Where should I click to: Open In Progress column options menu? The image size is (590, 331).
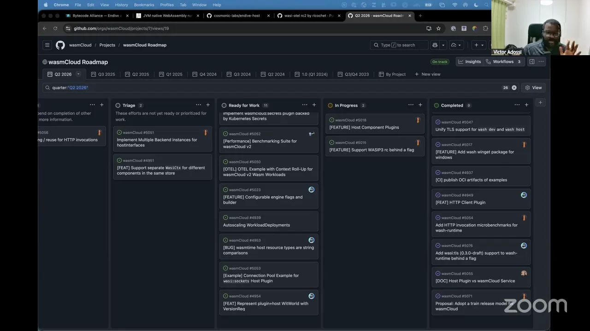(410, 105)
